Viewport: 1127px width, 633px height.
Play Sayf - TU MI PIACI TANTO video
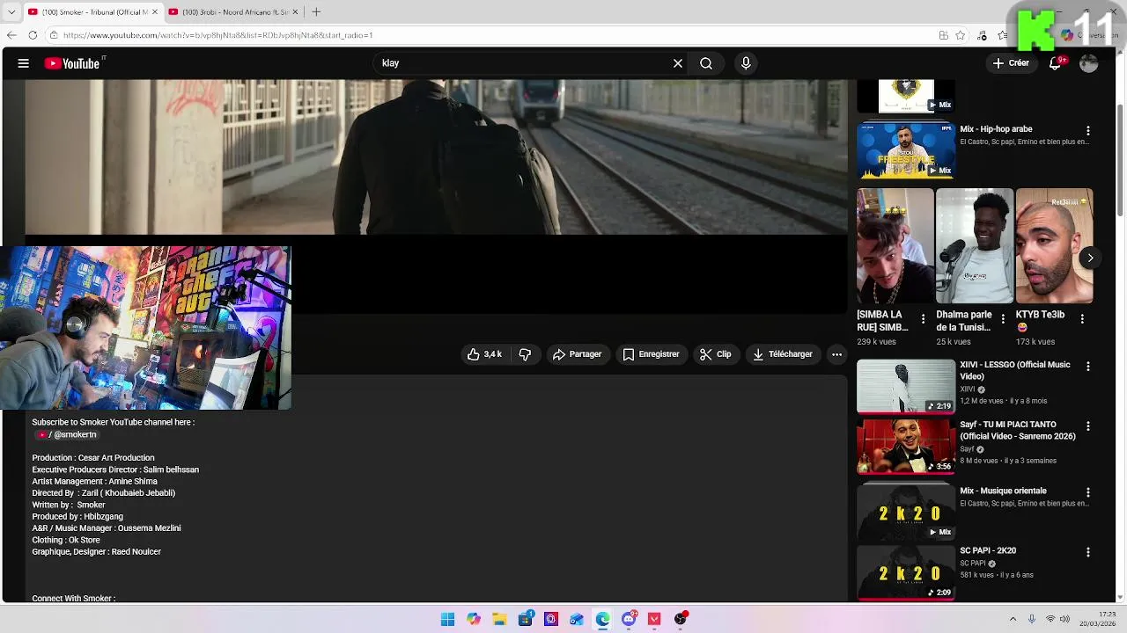point(906,446)
